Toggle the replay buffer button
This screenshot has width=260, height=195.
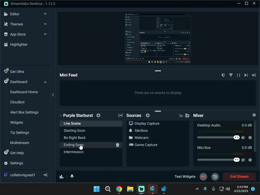point(215,177)
